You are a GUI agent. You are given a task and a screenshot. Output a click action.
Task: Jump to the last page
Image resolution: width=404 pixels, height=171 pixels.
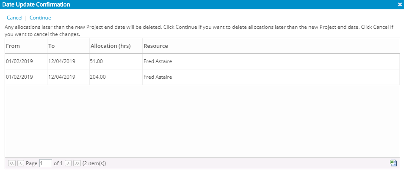[x=77, y=163]
